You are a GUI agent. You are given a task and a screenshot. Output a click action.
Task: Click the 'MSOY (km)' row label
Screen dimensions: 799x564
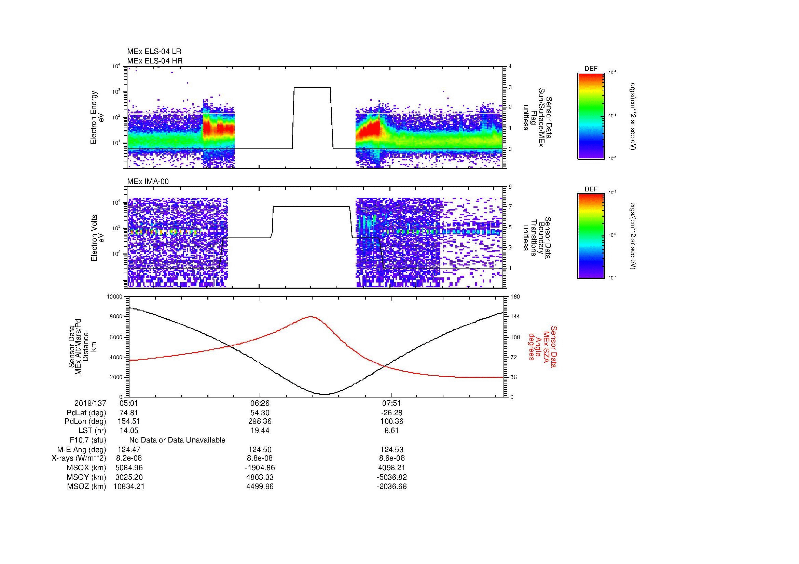[x=86, y=477]
